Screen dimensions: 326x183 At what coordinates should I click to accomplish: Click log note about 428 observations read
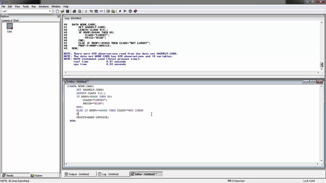coord(121,54)
